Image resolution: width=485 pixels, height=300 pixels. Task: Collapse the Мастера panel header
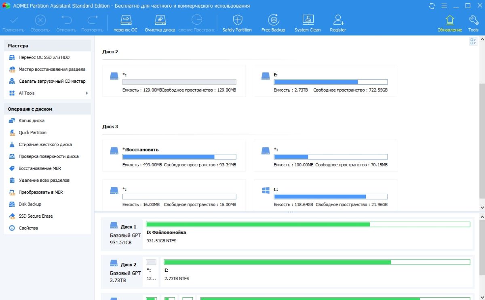point(47,46)
